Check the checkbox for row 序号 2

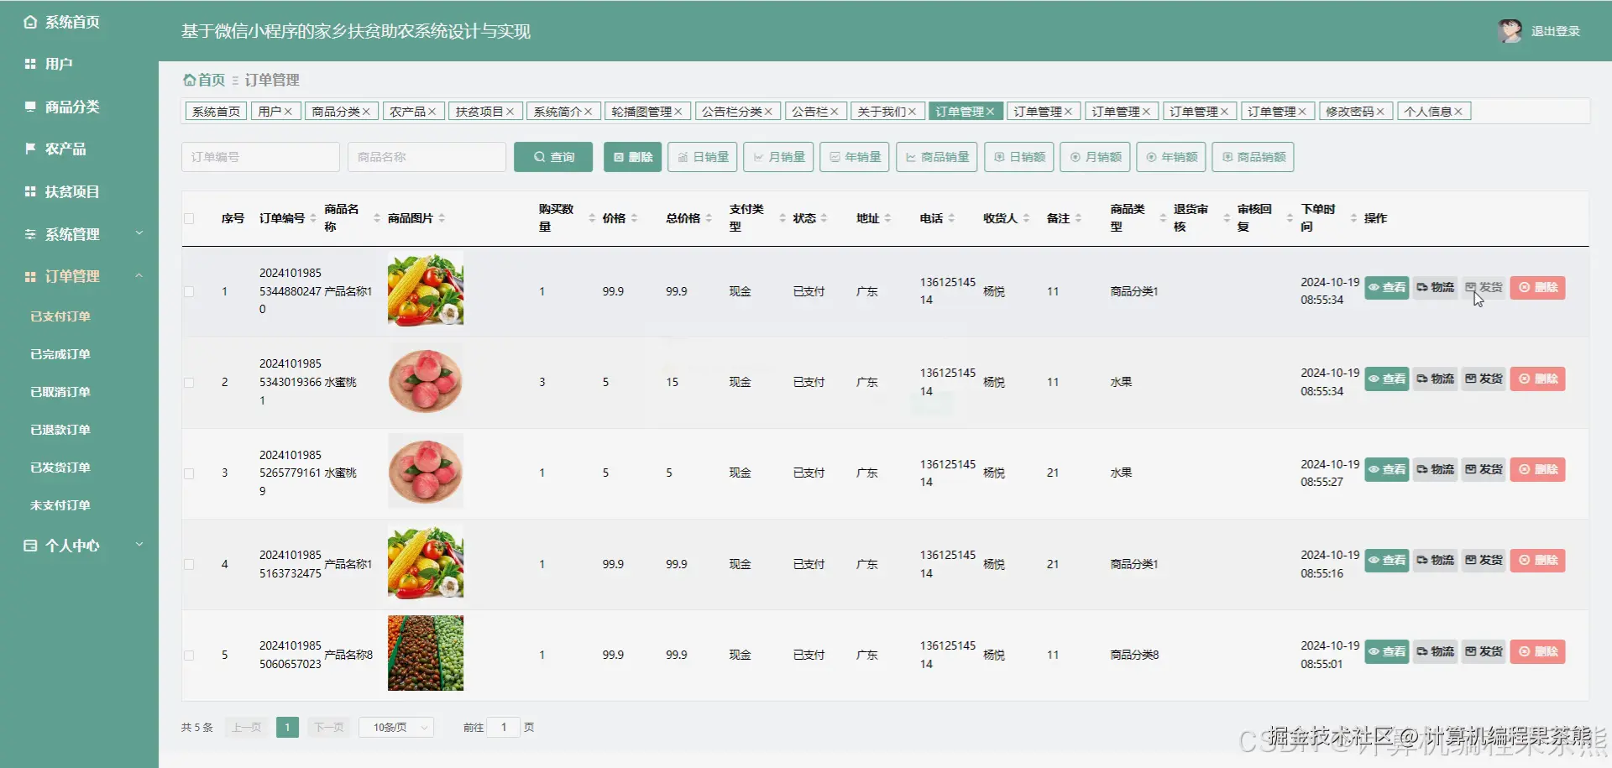pyautogui.click(x=189, y=382)
